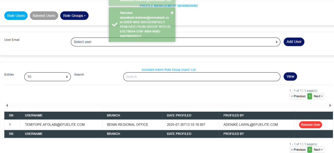The height and width of the screenshot is (153, 334).
Task: Select page 1 below the table
Action: 309,150
